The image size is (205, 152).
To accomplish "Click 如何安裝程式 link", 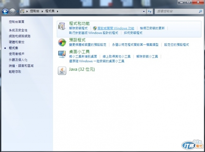I will [x=133, y=33].
